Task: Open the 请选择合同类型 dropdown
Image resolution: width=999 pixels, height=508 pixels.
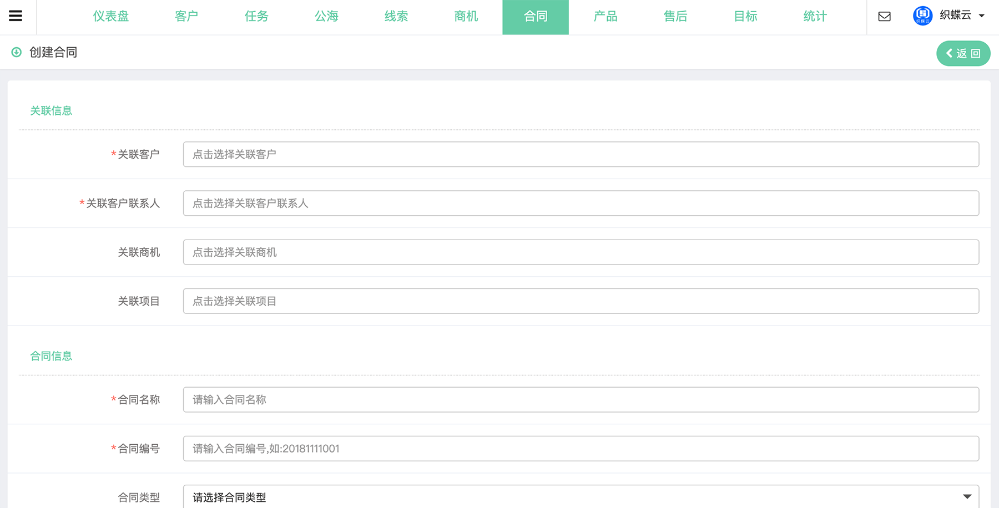Action: (581, 497)
